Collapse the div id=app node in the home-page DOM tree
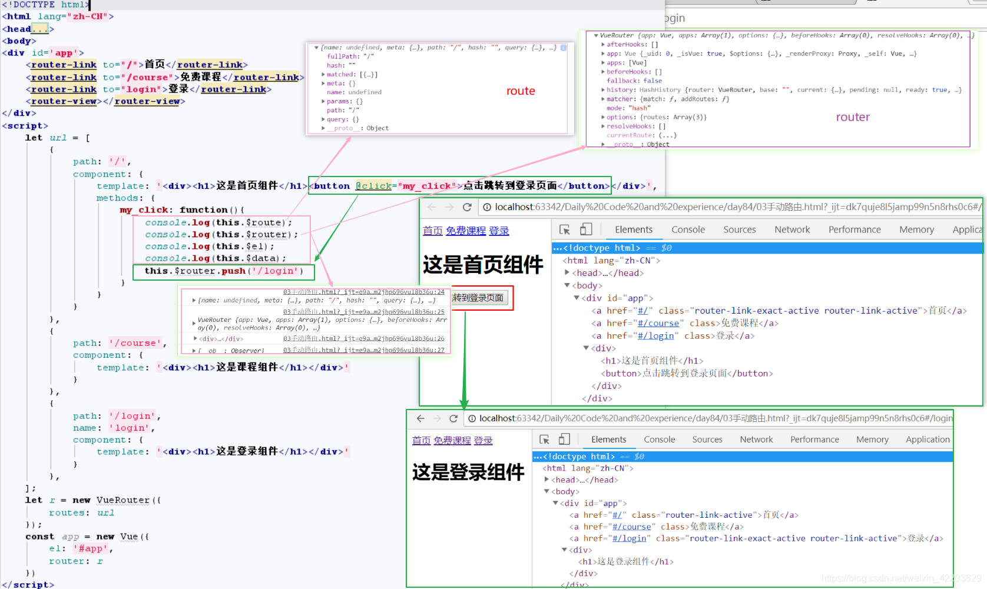The image size is (987, 589). (577, 298)
